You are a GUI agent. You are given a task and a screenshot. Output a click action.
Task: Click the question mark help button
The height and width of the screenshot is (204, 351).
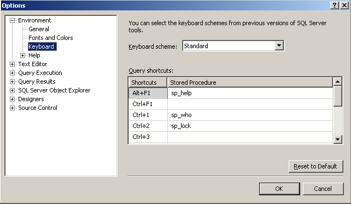[335, 5]
